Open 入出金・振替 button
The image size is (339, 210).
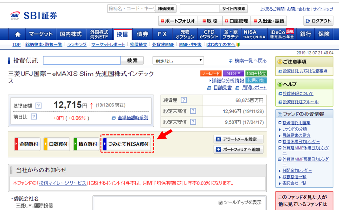point(269,21)
